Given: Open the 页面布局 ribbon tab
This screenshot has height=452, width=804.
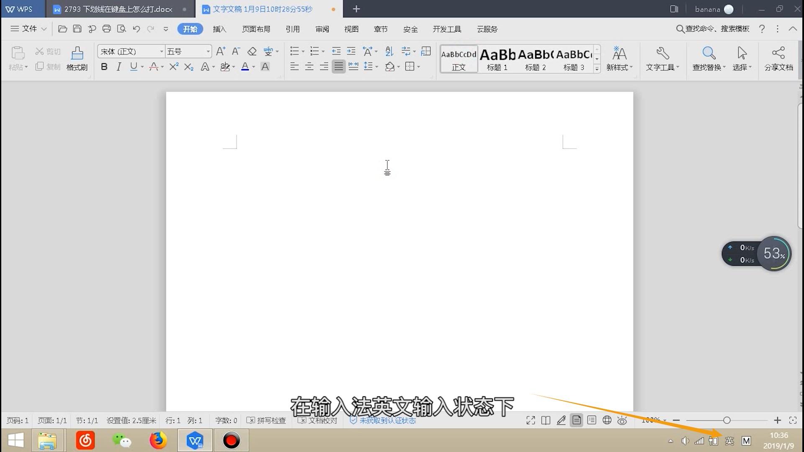Looking at the screenshot, I should pos(256,29).
